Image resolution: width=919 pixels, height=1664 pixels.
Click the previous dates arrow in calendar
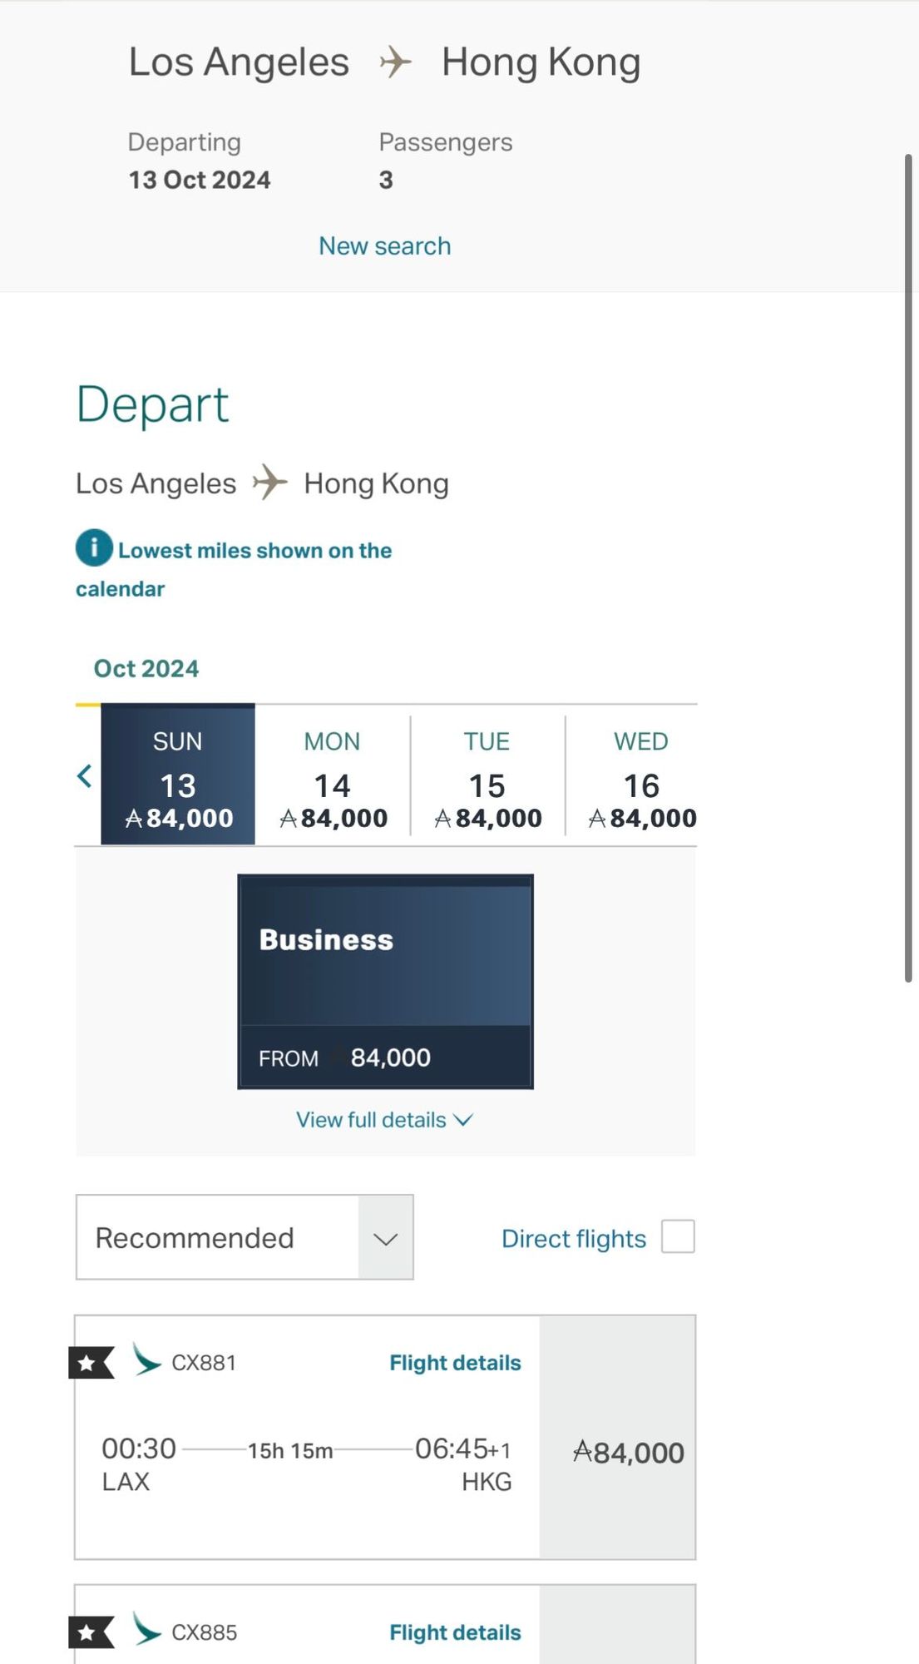pos(85,776)
